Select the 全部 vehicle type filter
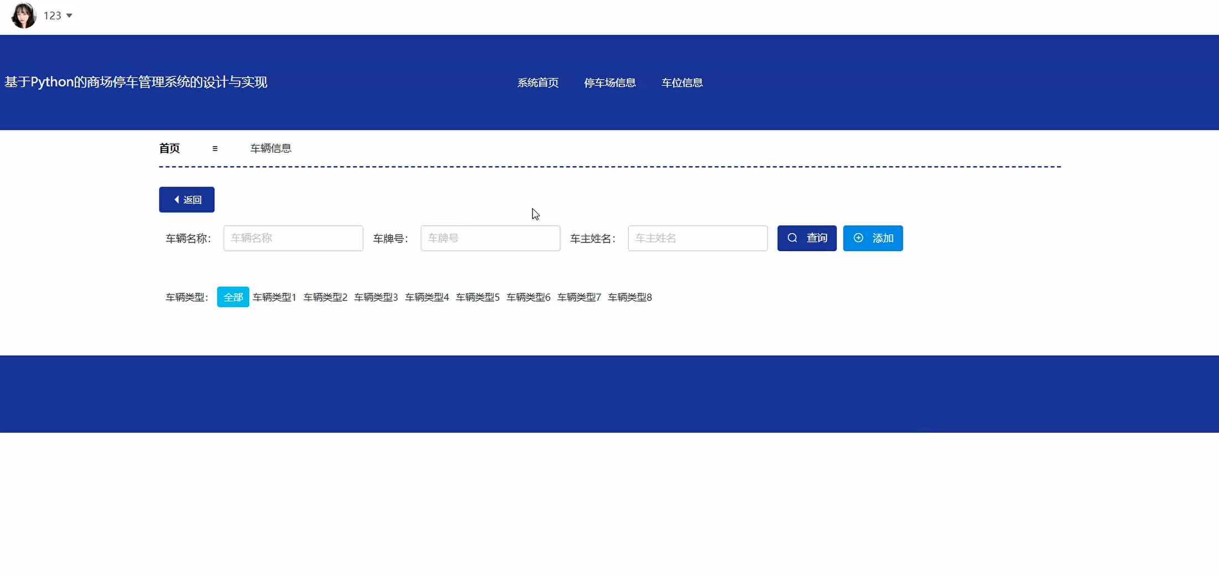 click(x=233, y=297)
